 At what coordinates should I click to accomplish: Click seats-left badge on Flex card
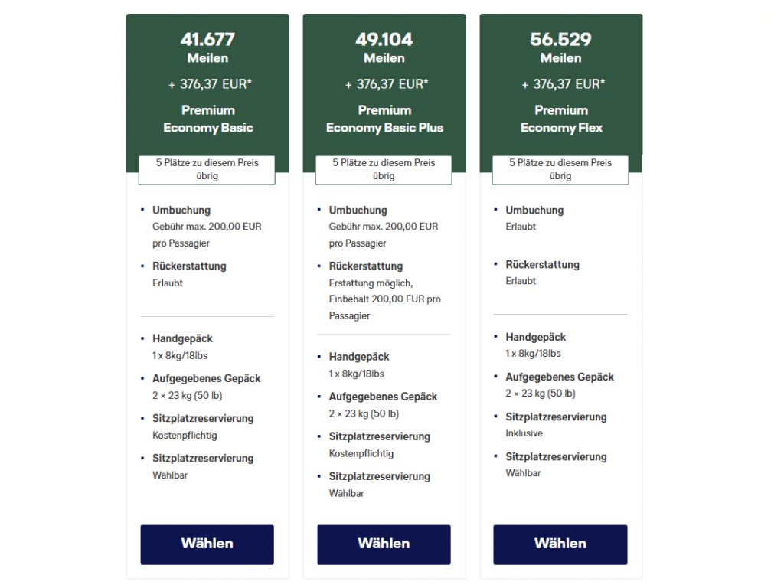[x=560, y=169]
